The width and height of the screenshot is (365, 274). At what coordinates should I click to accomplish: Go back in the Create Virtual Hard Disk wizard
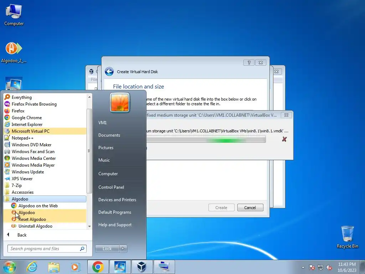(x=109, y=71)
